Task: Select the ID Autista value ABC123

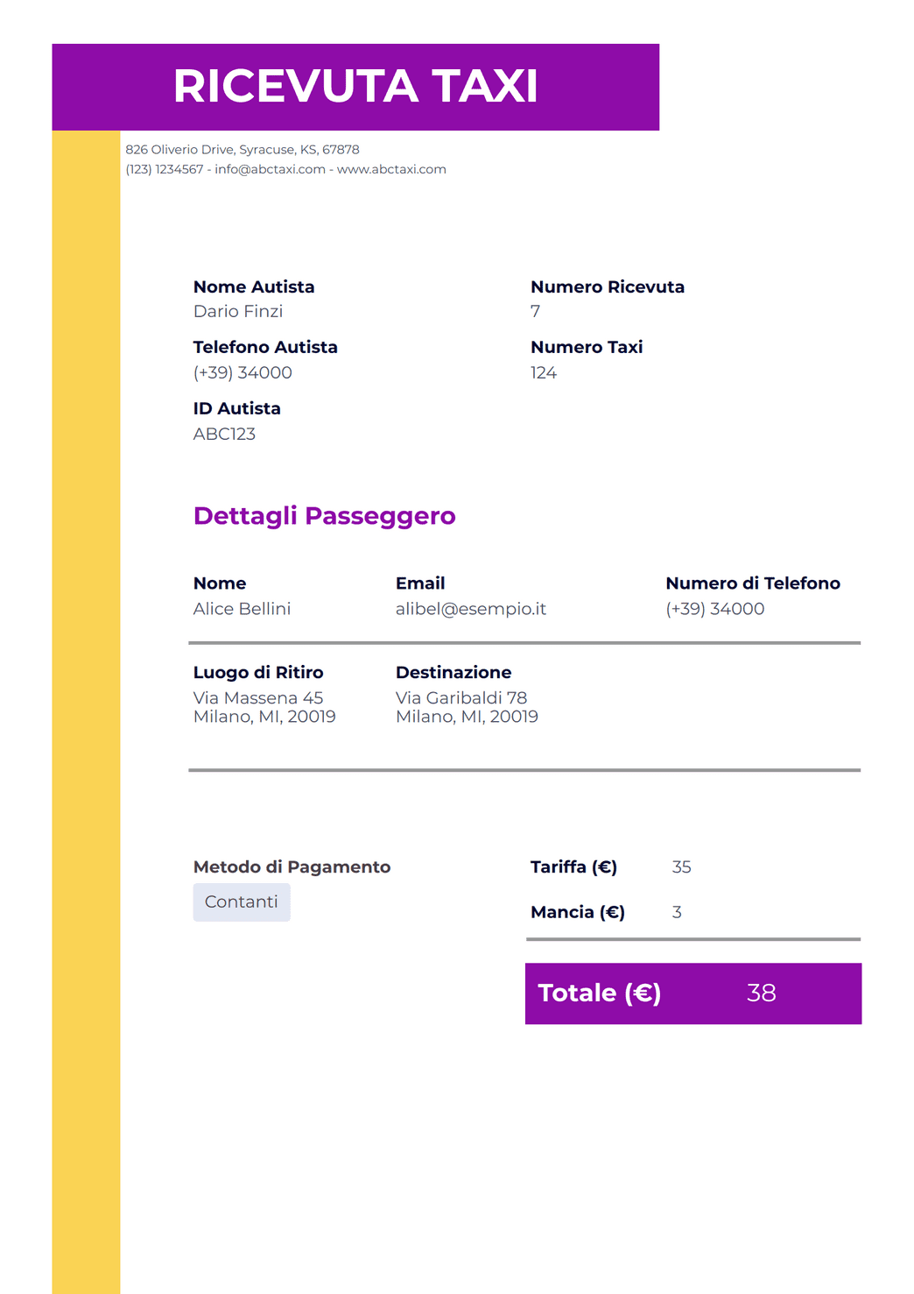Action: pyautogui.click(x=224, y=434)
